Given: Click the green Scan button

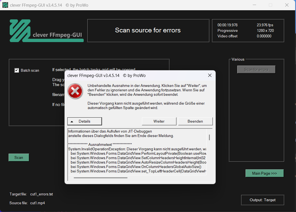Looking at the screenshot, I should click(x=19, y=157).
